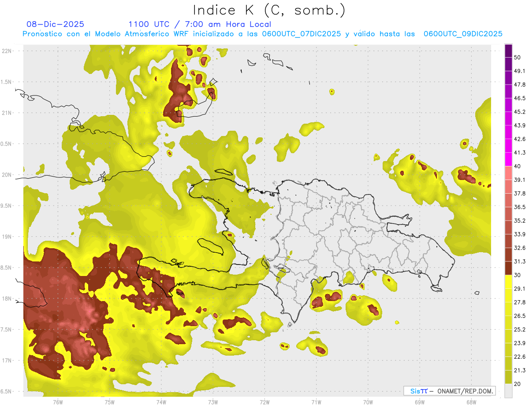Click the '43.9' value on the color scale
Viewport: 529px width, 408px height.
tap(520, 125)
